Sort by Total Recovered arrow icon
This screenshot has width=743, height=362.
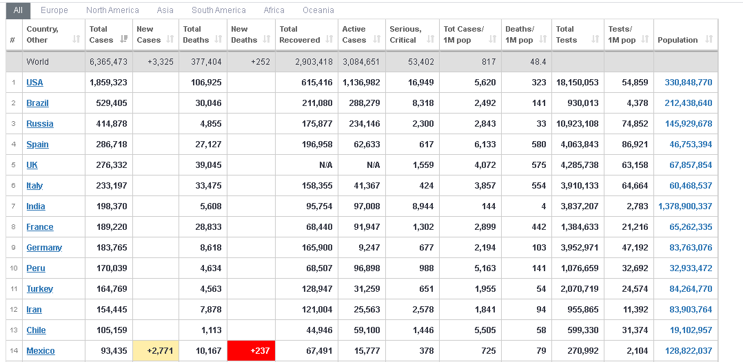[329, 39]
